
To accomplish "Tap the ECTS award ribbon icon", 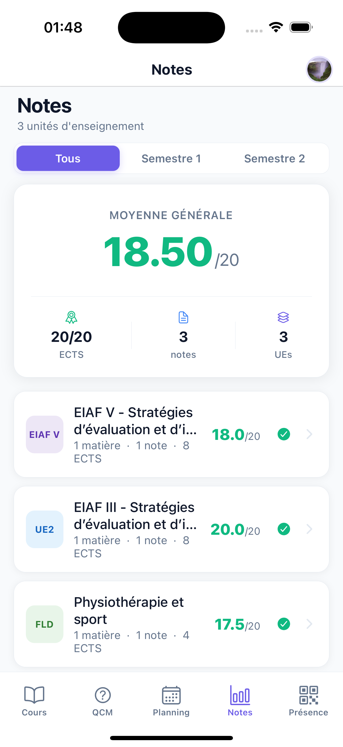I will tap(71, 318).
